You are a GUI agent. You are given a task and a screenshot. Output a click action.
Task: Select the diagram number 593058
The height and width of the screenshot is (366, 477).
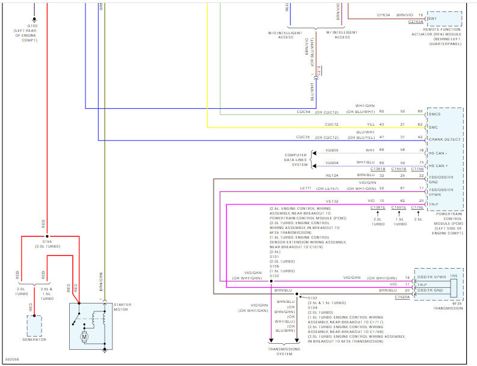pos(12,359)
